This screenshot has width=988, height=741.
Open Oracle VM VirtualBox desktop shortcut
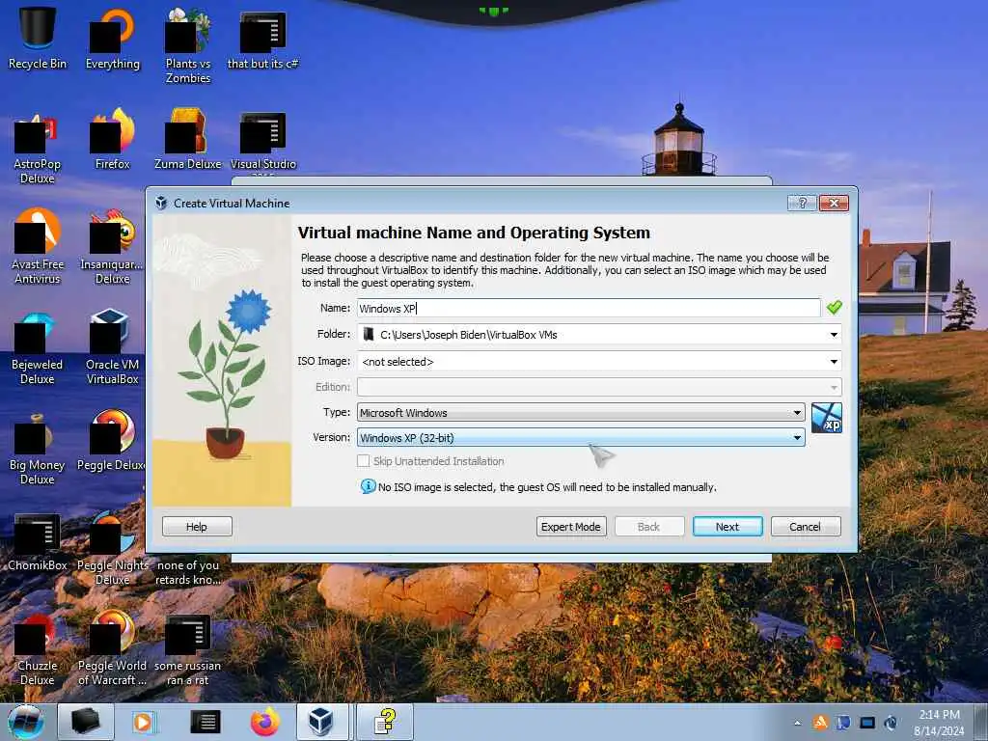click(x=112, y=347)
